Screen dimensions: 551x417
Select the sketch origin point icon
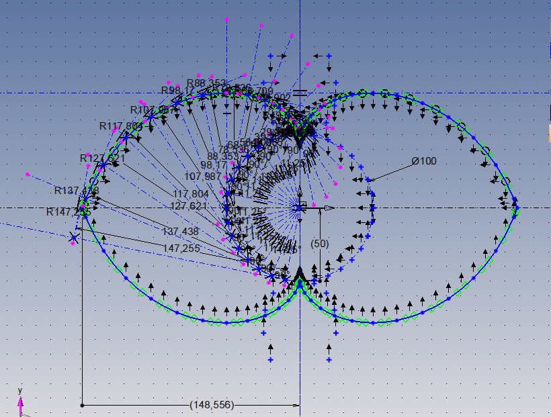[300, 207]
